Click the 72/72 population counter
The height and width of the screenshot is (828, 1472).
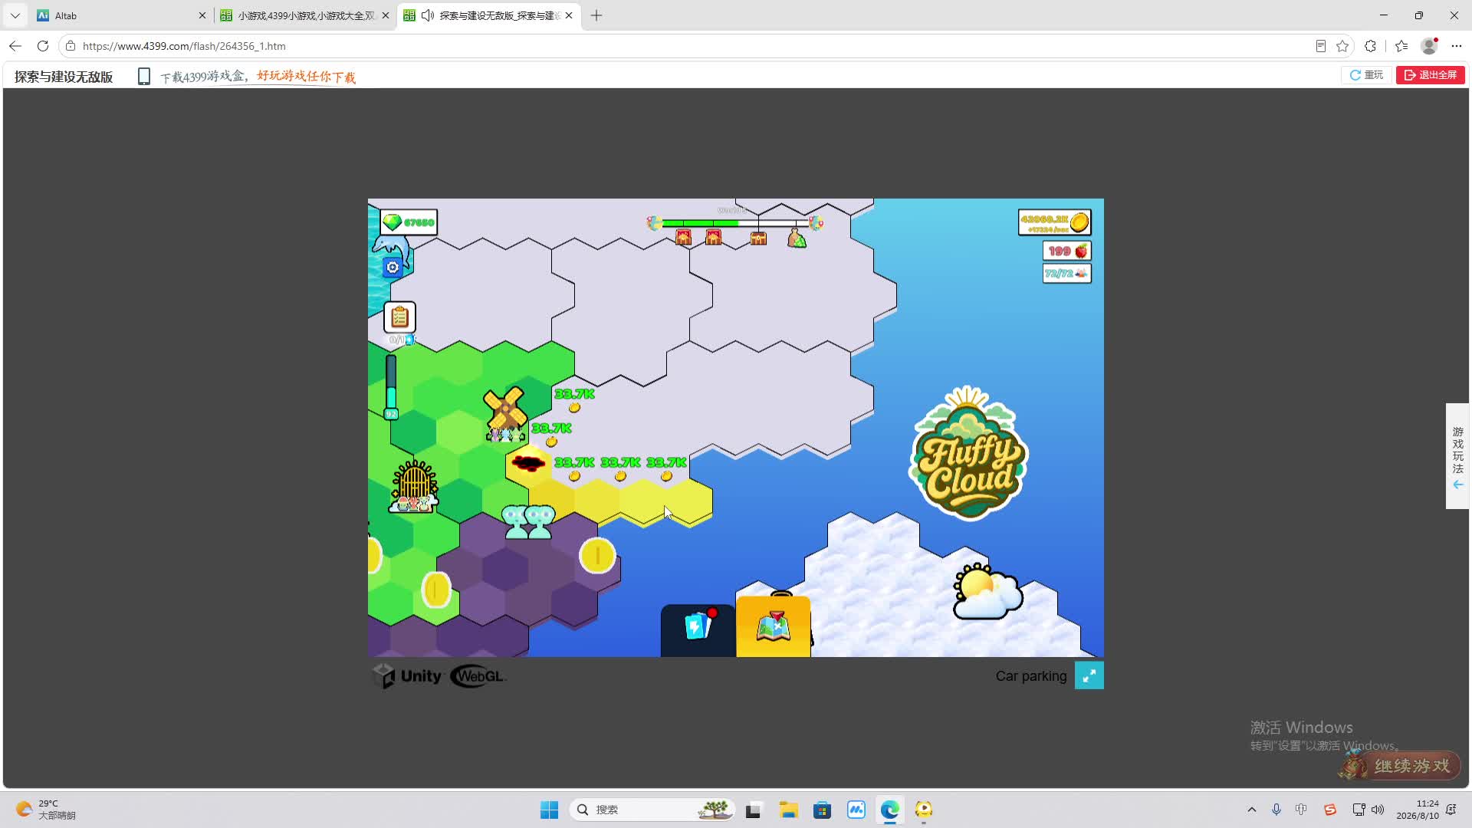[1067, 274]
